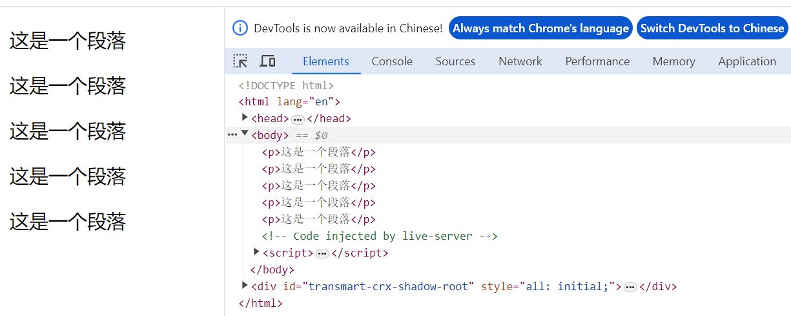
Task: Switch to the Console tab
Action: tap(391, 61)
